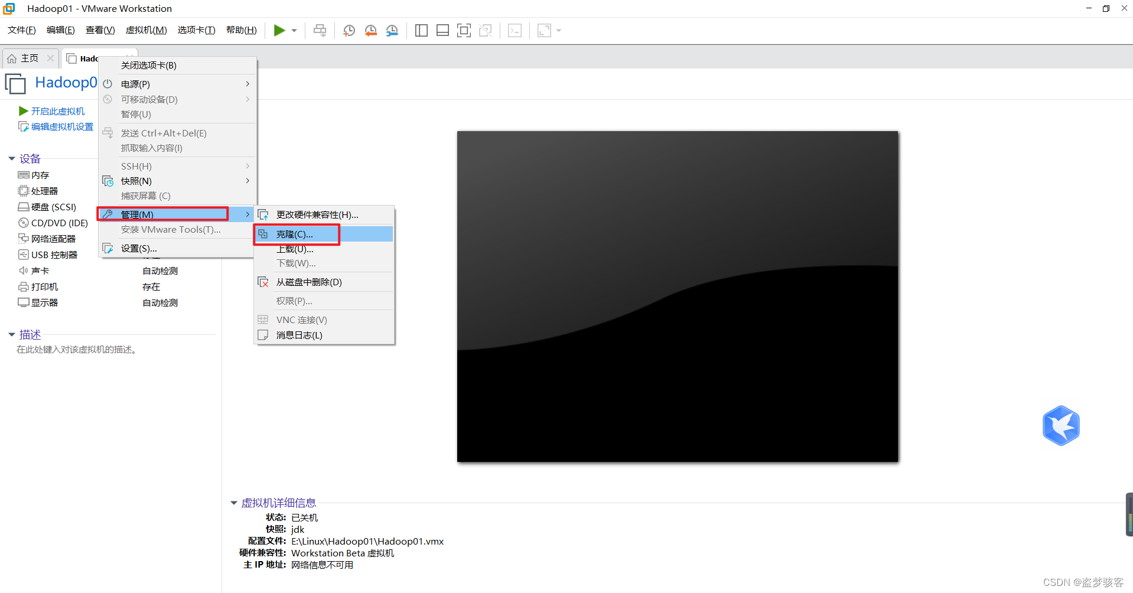Open the stretch display dropdown arrow

click(x=559, y=31)
